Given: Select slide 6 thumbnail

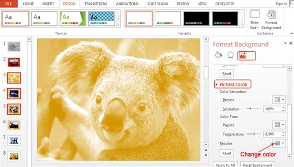Looking at the screenshot, I should point(14,125).
